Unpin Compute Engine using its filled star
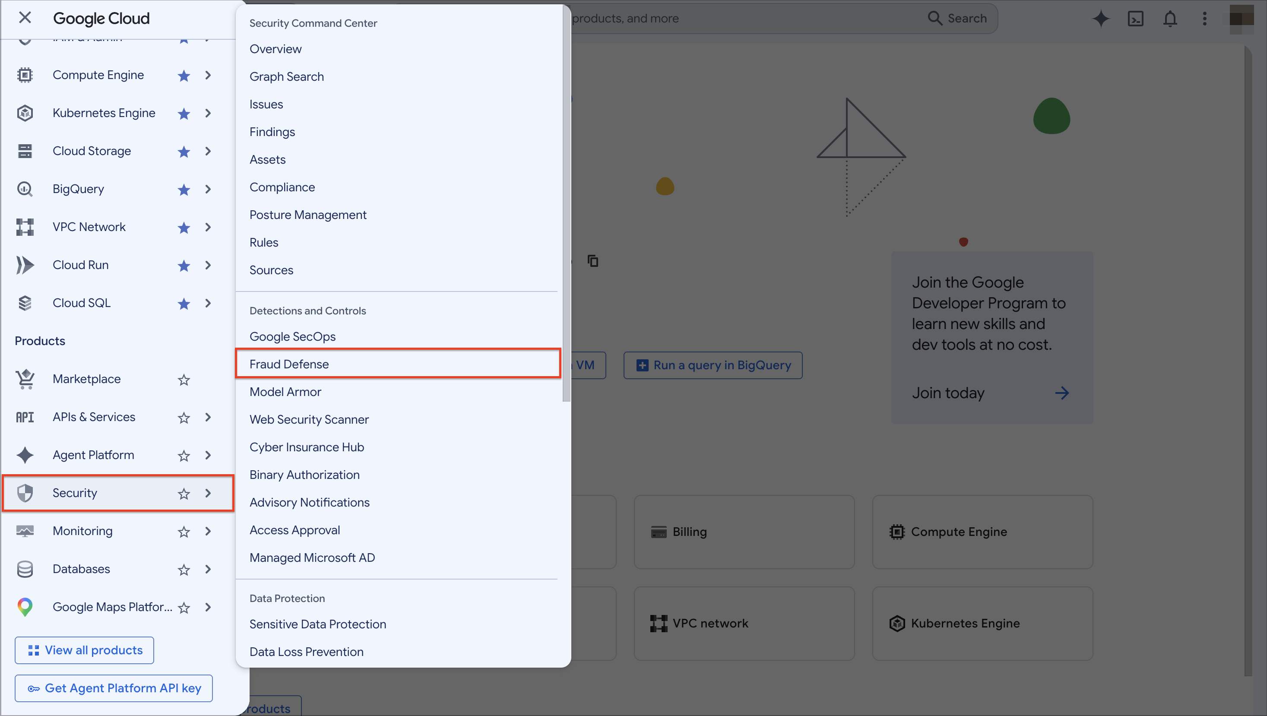The image size is (1267, 716). pos(184,75)
